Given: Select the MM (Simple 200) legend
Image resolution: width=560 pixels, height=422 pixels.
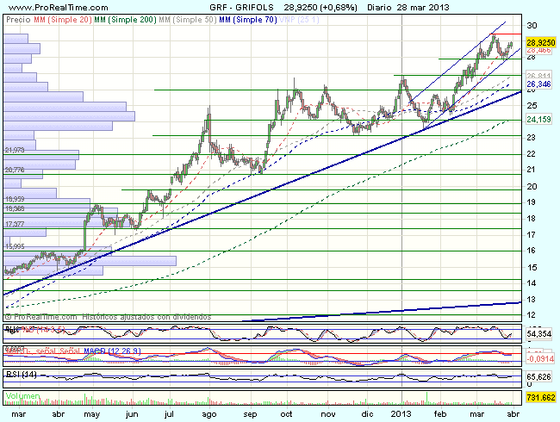Looking at the screenshot, I should click(125, 20).
